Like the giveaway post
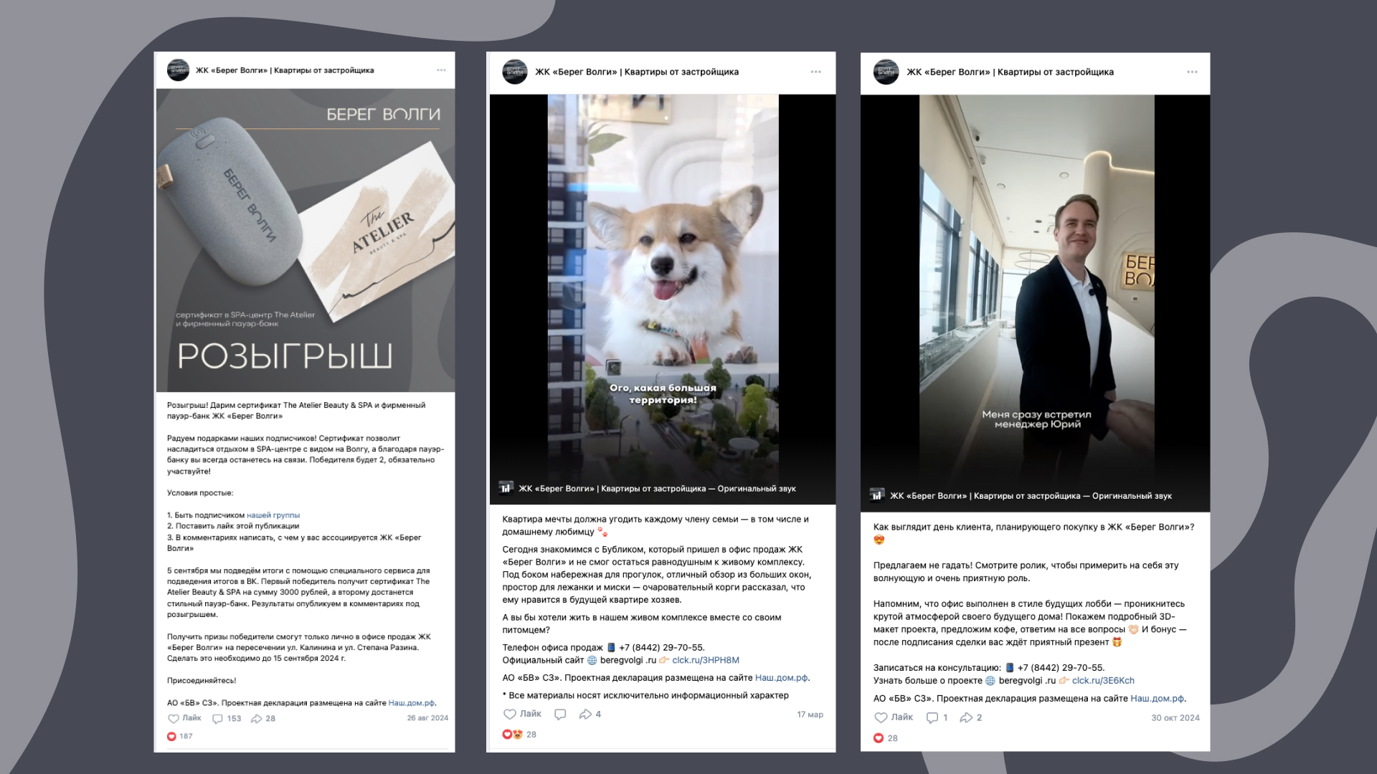The image size is (1377, 774). pyautogui.click(x=184, y=718)
